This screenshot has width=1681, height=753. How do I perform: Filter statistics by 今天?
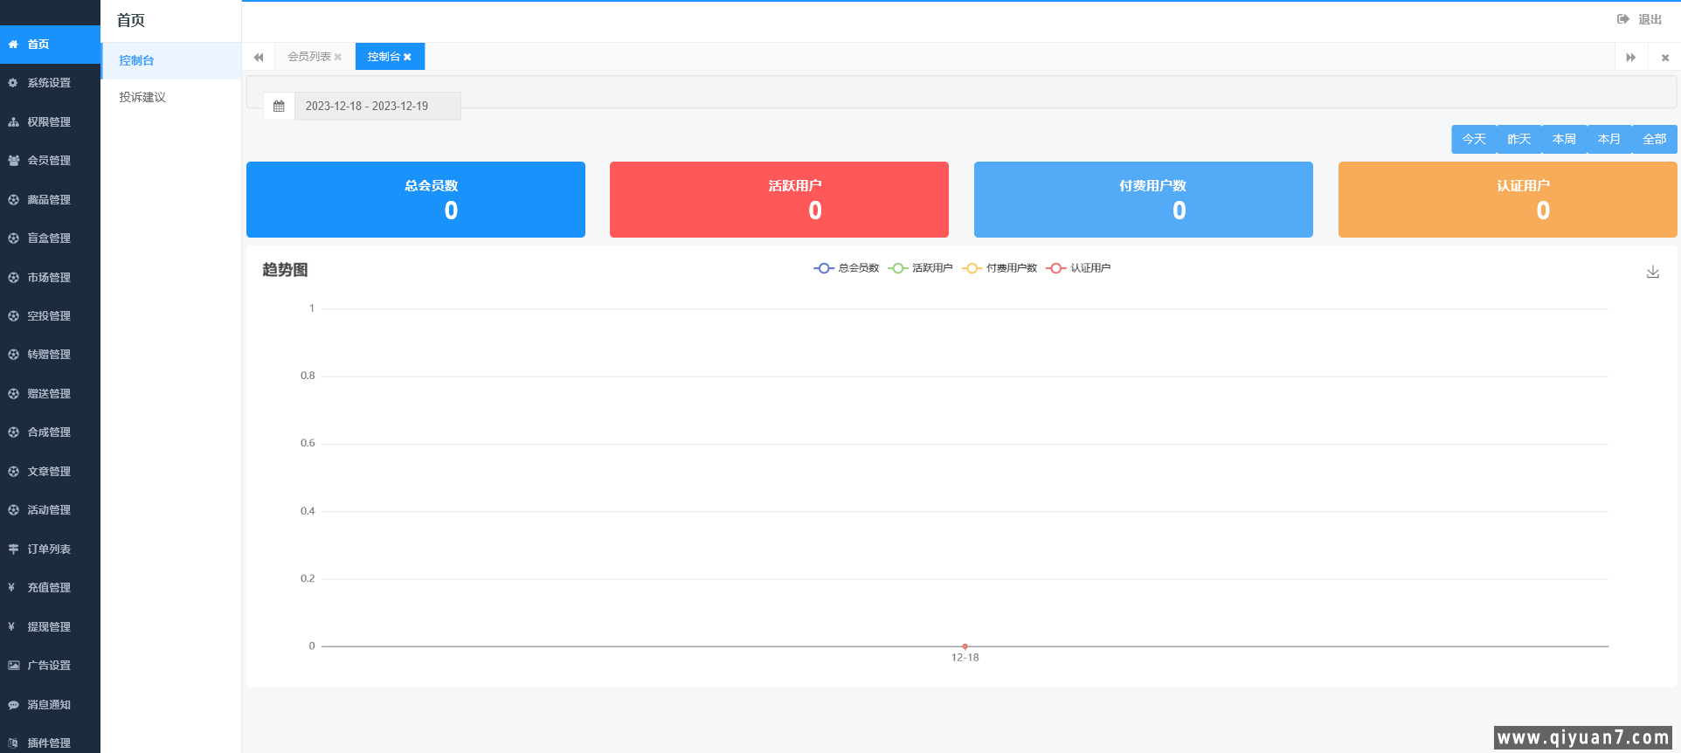(1474, 139)
